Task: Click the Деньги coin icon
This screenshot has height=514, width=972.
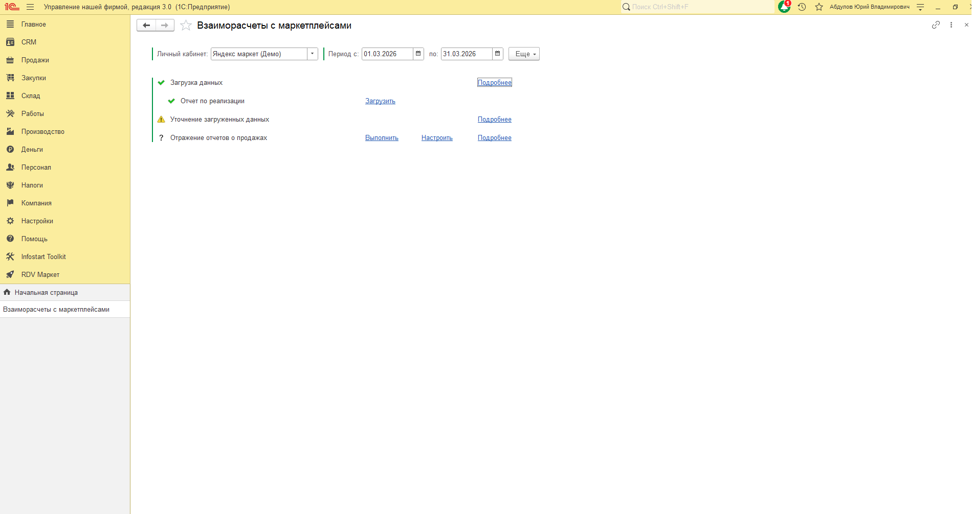Action: point(10,149)
